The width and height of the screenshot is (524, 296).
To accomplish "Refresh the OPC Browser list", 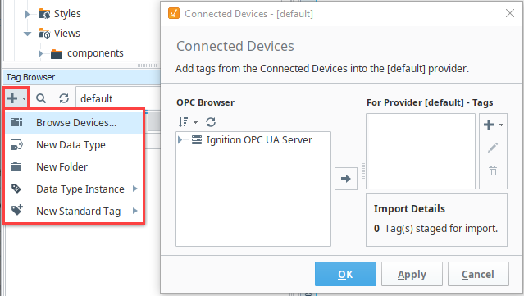I will 211,122.
